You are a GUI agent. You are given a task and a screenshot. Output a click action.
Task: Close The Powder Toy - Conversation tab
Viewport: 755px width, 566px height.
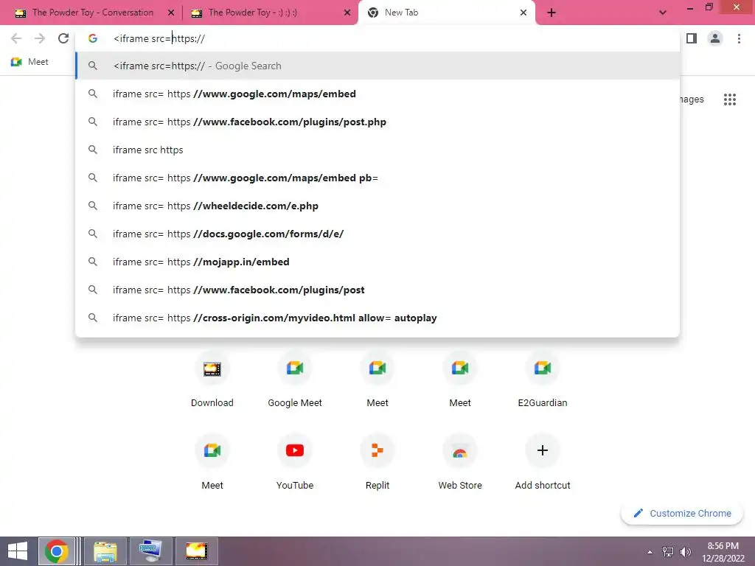(170, 13)
